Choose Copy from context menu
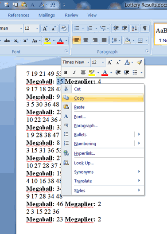Image resolution: width=167 pixels, height=234 pixels. point(103,98)
